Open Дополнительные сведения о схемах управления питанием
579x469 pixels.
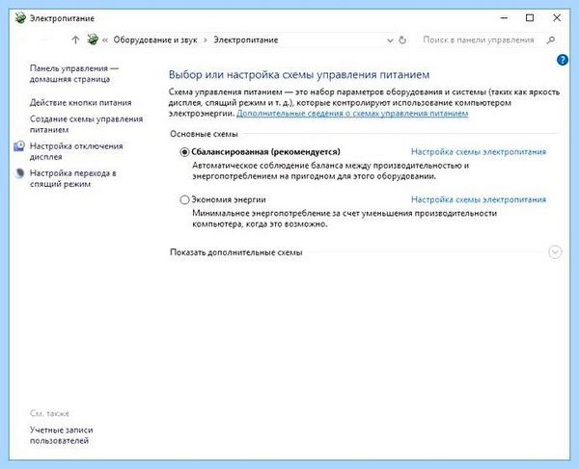point(352,114)
